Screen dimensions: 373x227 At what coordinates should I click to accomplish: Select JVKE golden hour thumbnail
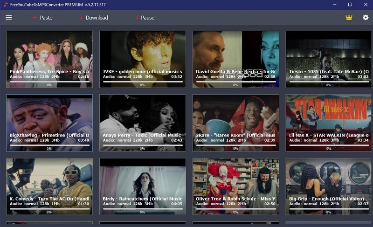coord(143,59)
